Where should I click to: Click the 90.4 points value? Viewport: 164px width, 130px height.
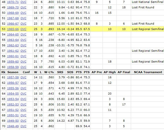[x=79, y=7]
